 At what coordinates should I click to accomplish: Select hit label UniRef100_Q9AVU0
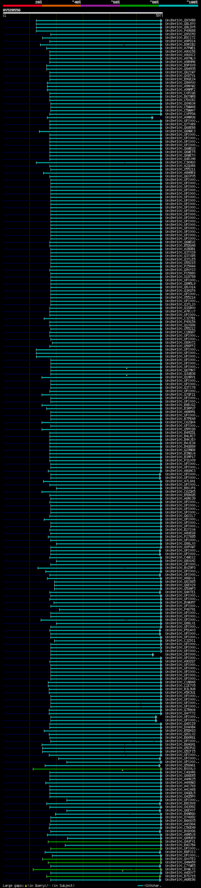pyautogui.click(x=180, y=83)
